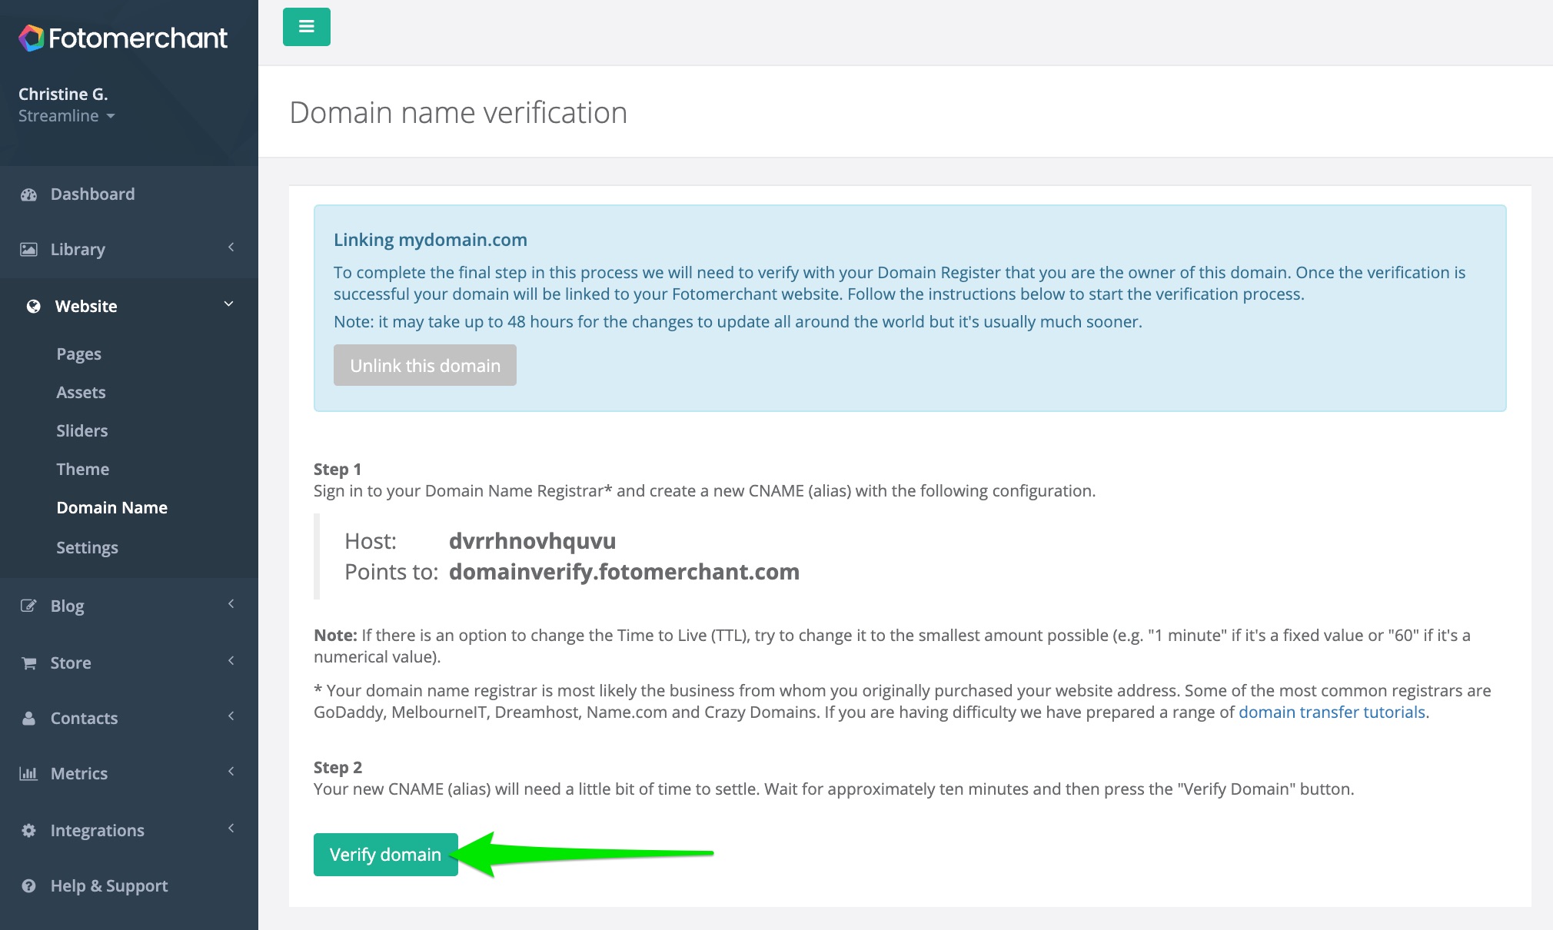Open Assets under Website

[x=81, y=393]
